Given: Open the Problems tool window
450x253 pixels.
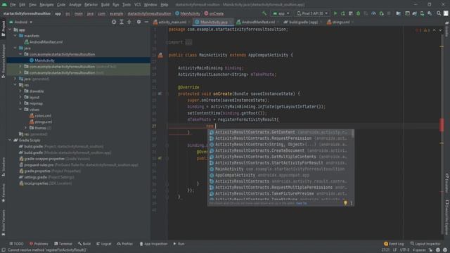Looking at the screenshot, I should 39,244.
